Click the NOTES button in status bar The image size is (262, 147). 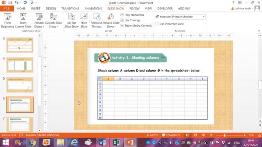pos(152,135)
